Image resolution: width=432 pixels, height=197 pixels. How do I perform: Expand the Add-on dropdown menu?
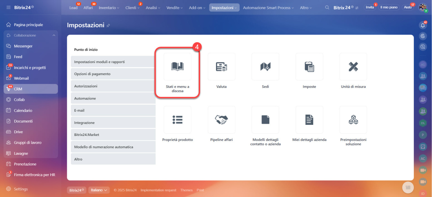point(197,7)
